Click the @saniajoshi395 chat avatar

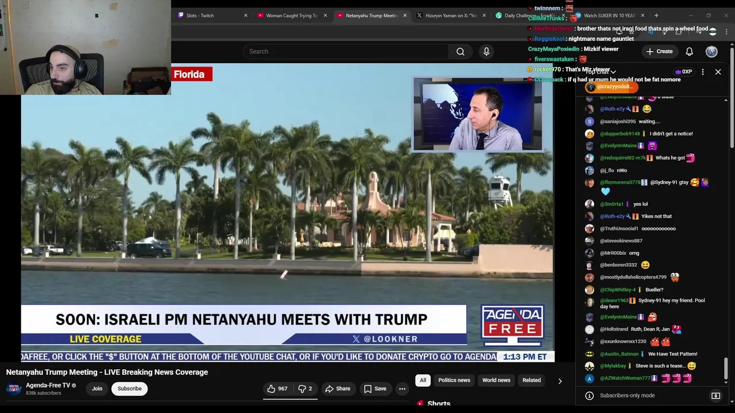click(x=589, y=122)
